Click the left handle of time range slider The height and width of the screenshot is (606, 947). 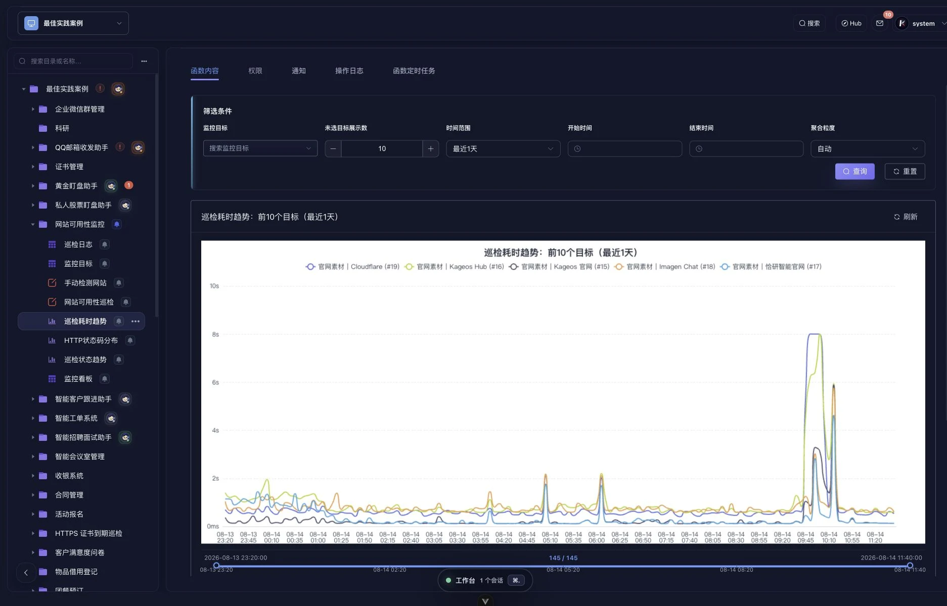click(216, 566)
